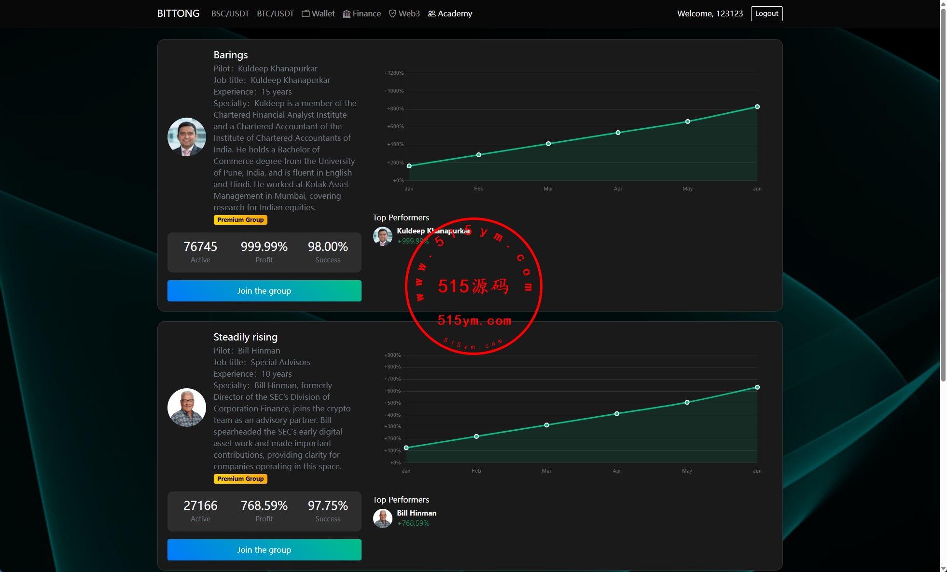Click the Jun data point on Barings chart
The width and height of the screenshot is (947, 572).
(x=757, y=107)
